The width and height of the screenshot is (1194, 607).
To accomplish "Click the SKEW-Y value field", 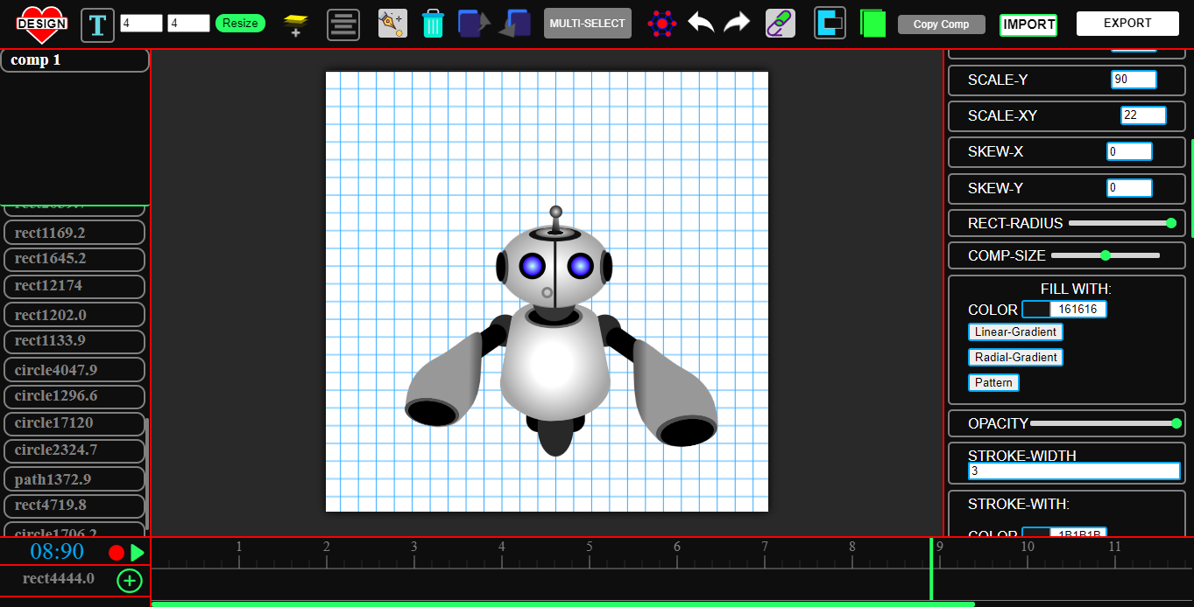I will coord(1129,188).
